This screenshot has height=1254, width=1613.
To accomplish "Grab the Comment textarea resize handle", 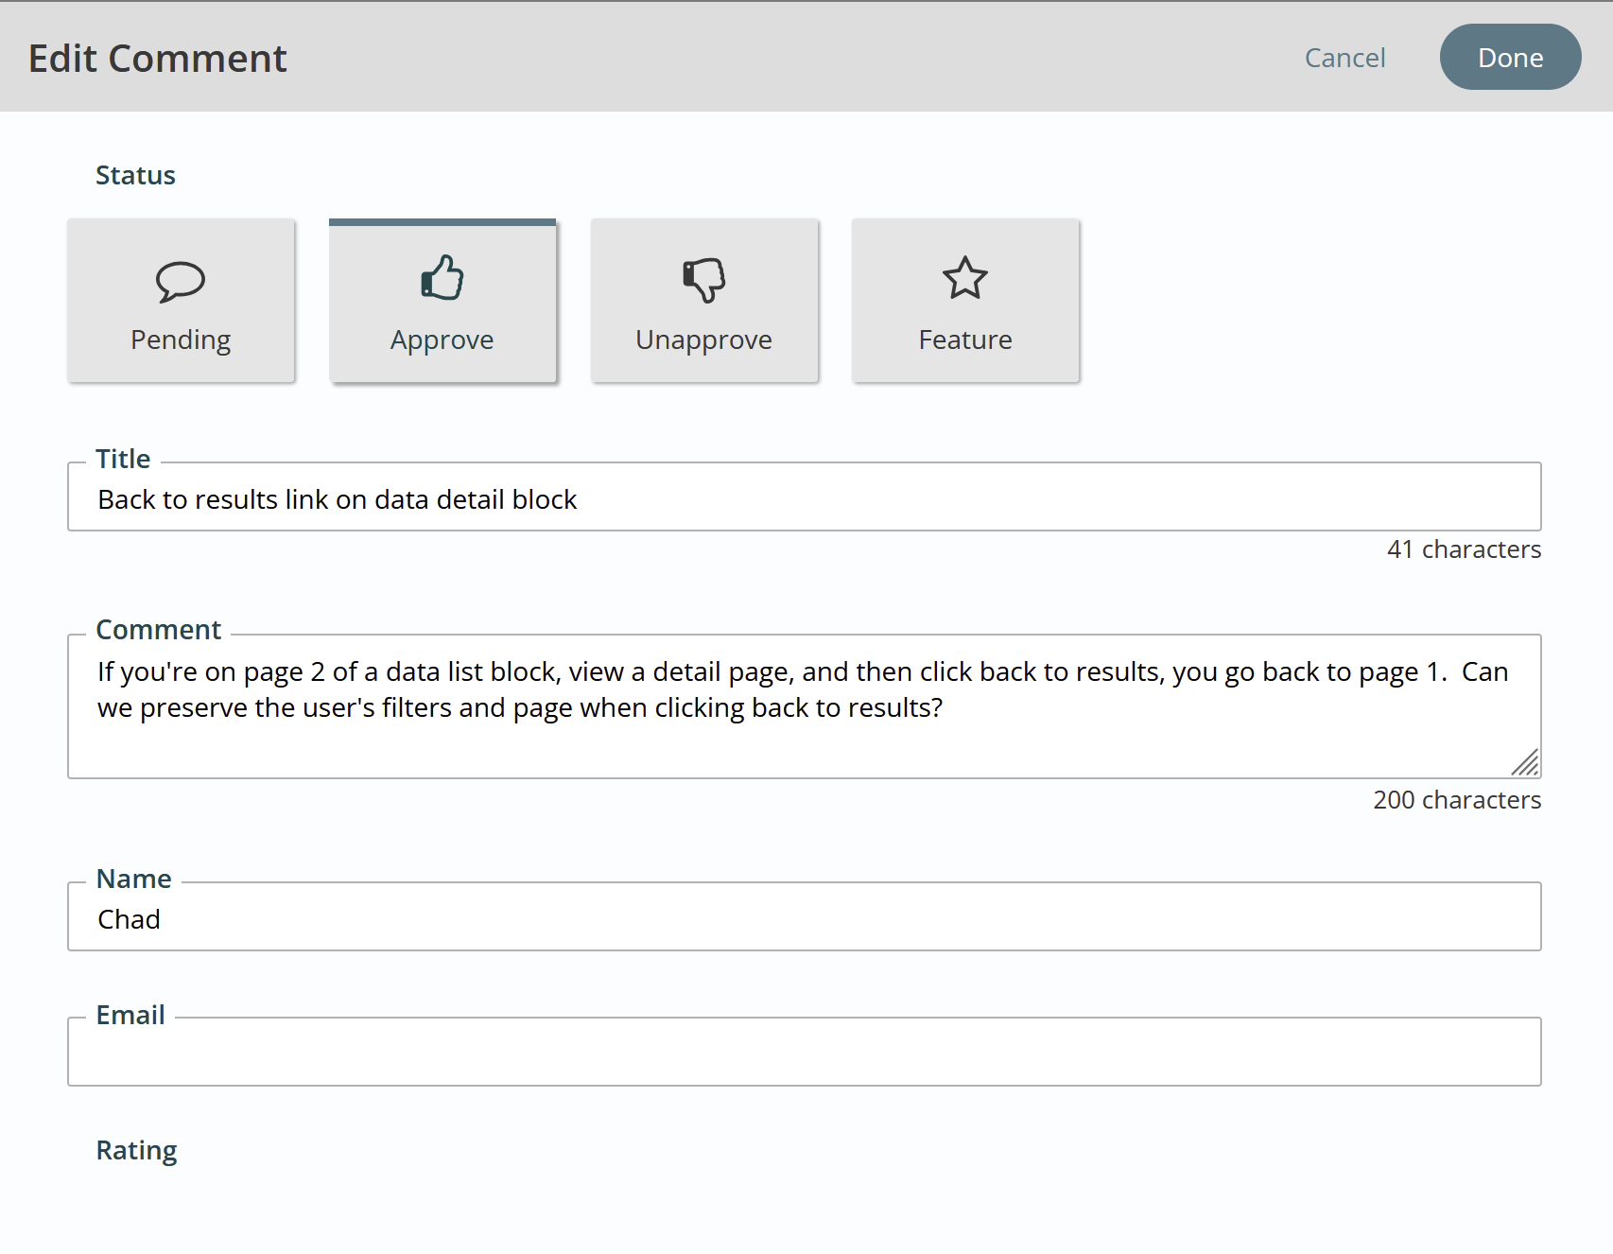I will [1525, 762].
